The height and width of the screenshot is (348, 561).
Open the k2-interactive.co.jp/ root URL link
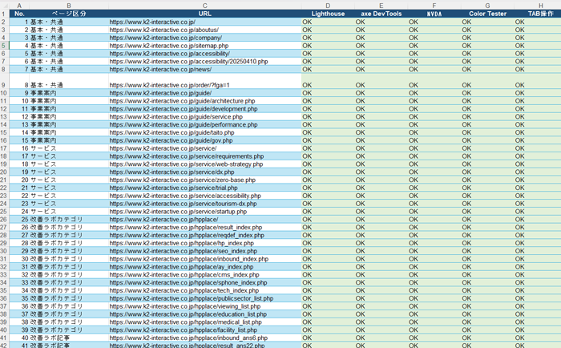pyautogui.click(x=152, y=22)
